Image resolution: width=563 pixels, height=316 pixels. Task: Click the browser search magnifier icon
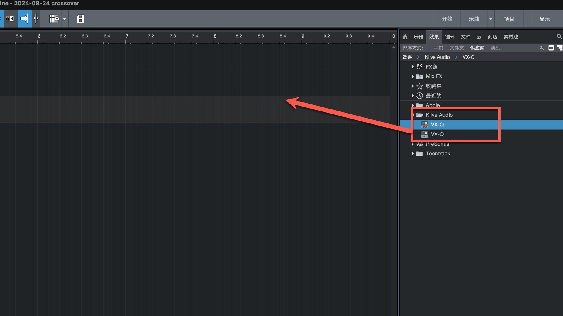(559, 37)
